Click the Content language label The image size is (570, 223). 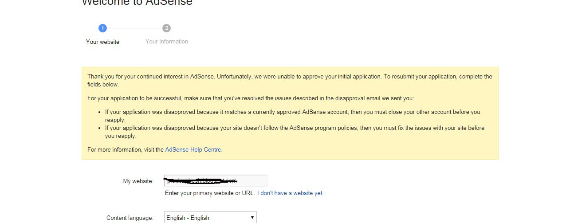point(130,218)
